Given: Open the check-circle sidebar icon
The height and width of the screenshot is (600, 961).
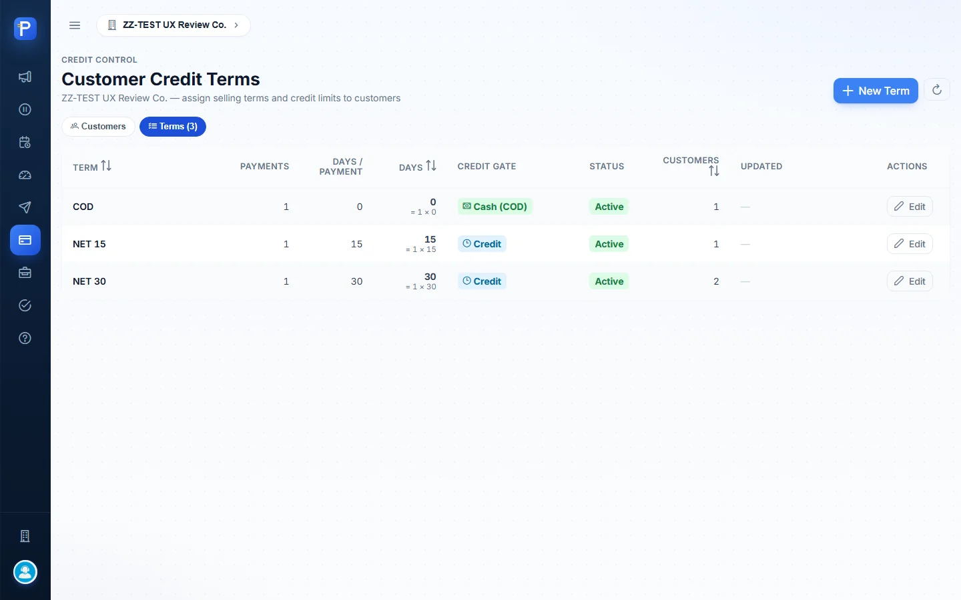Looking at the screenshot, I should click(x=25, y=305).
